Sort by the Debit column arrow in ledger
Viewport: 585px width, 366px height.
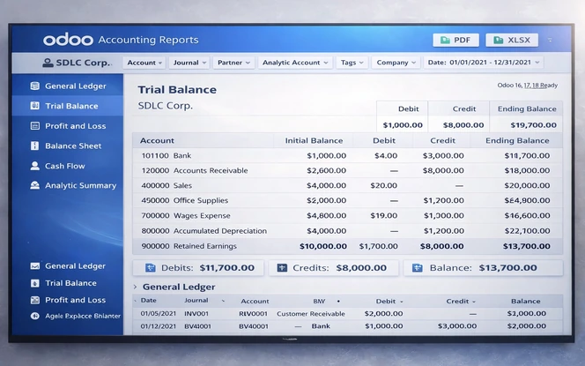point(402,302)
